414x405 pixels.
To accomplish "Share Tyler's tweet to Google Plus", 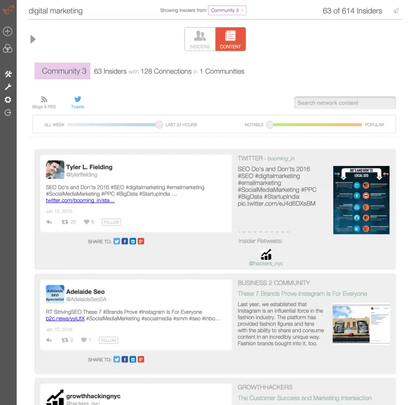I will pyautogui.click(x=141, y=241).
